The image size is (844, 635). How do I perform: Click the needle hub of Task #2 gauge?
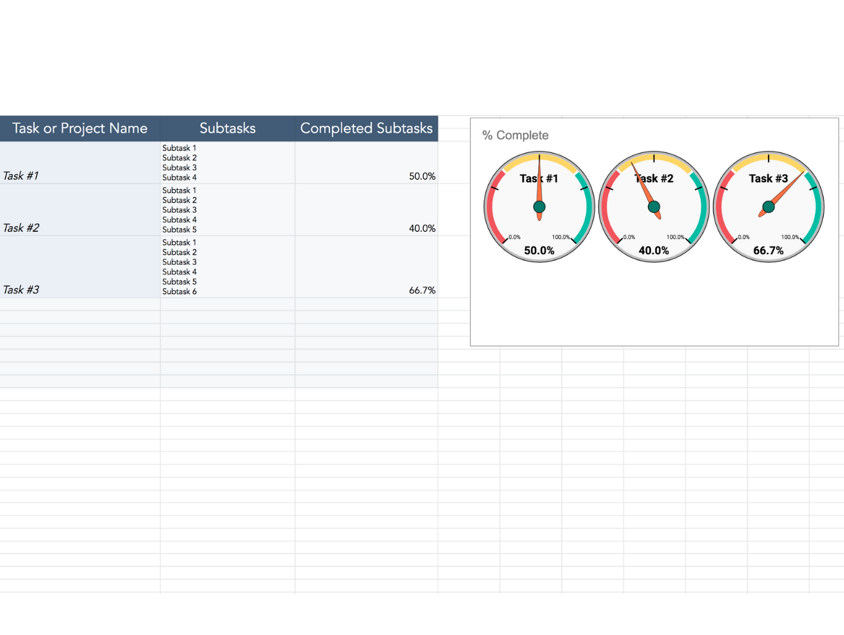point(654,206)
